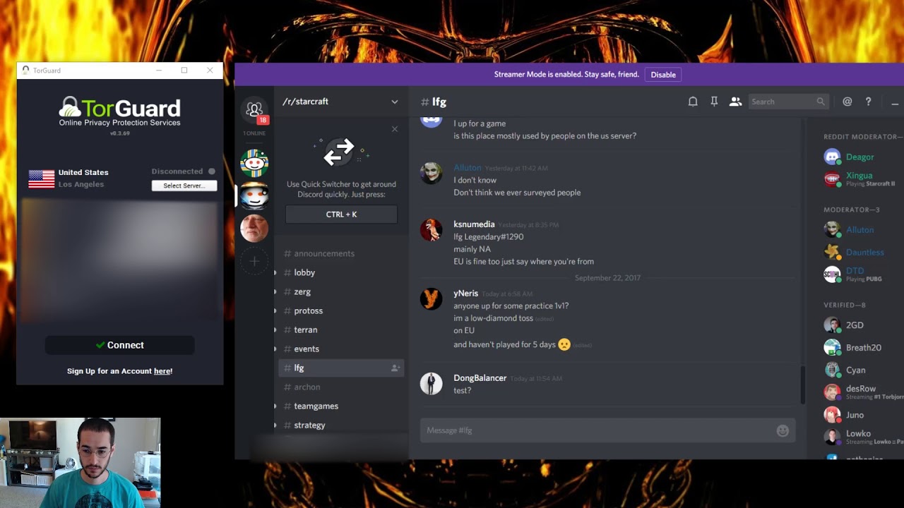The height and width of the screenshot is (508, 904).
Task: Expand the events channel arrow
Action: (275, 349)
